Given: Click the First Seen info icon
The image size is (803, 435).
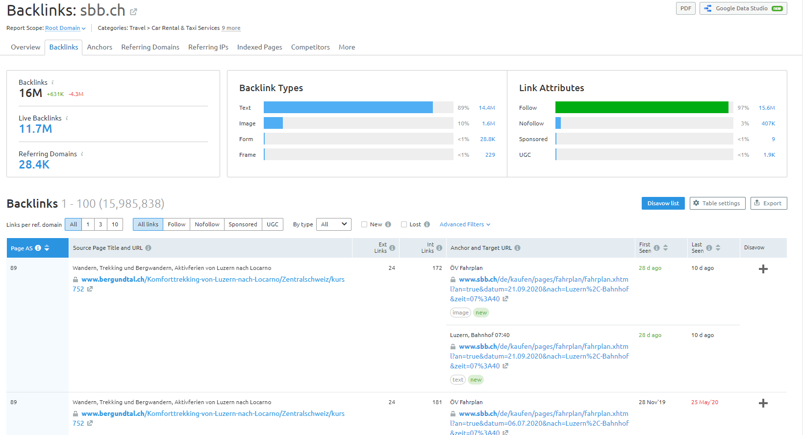Looking at the screenshot, I should [x=656, y=248].
